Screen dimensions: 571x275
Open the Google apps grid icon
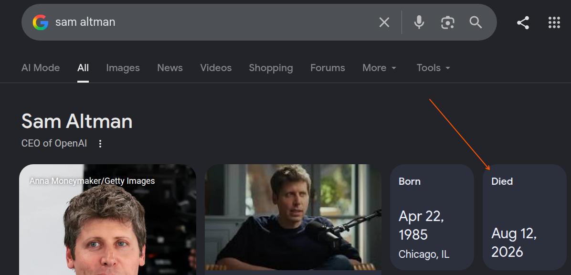[x=554, y=22]
